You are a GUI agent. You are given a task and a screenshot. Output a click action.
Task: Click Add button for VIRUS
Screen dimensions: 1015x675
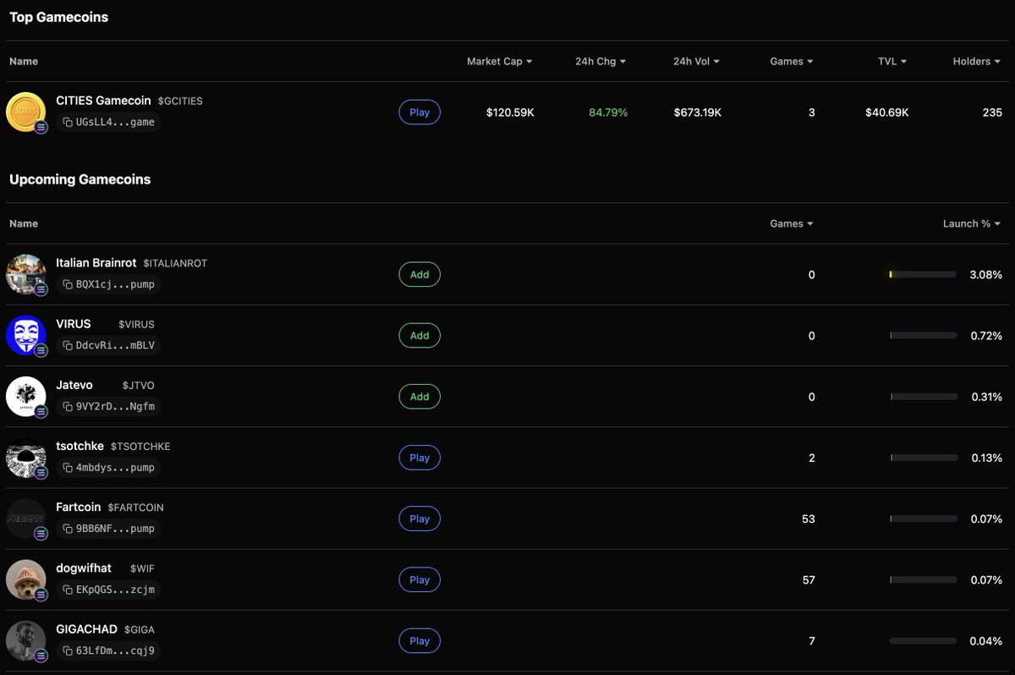click(420, 336)
